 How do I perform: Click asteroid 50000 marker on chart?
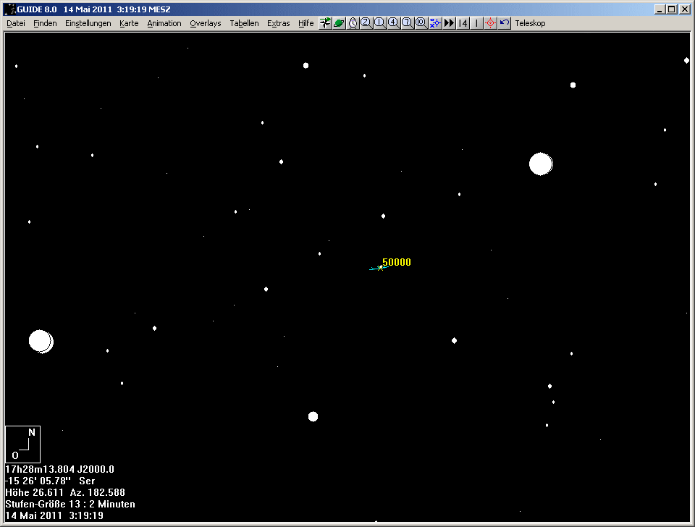point(380,268)
